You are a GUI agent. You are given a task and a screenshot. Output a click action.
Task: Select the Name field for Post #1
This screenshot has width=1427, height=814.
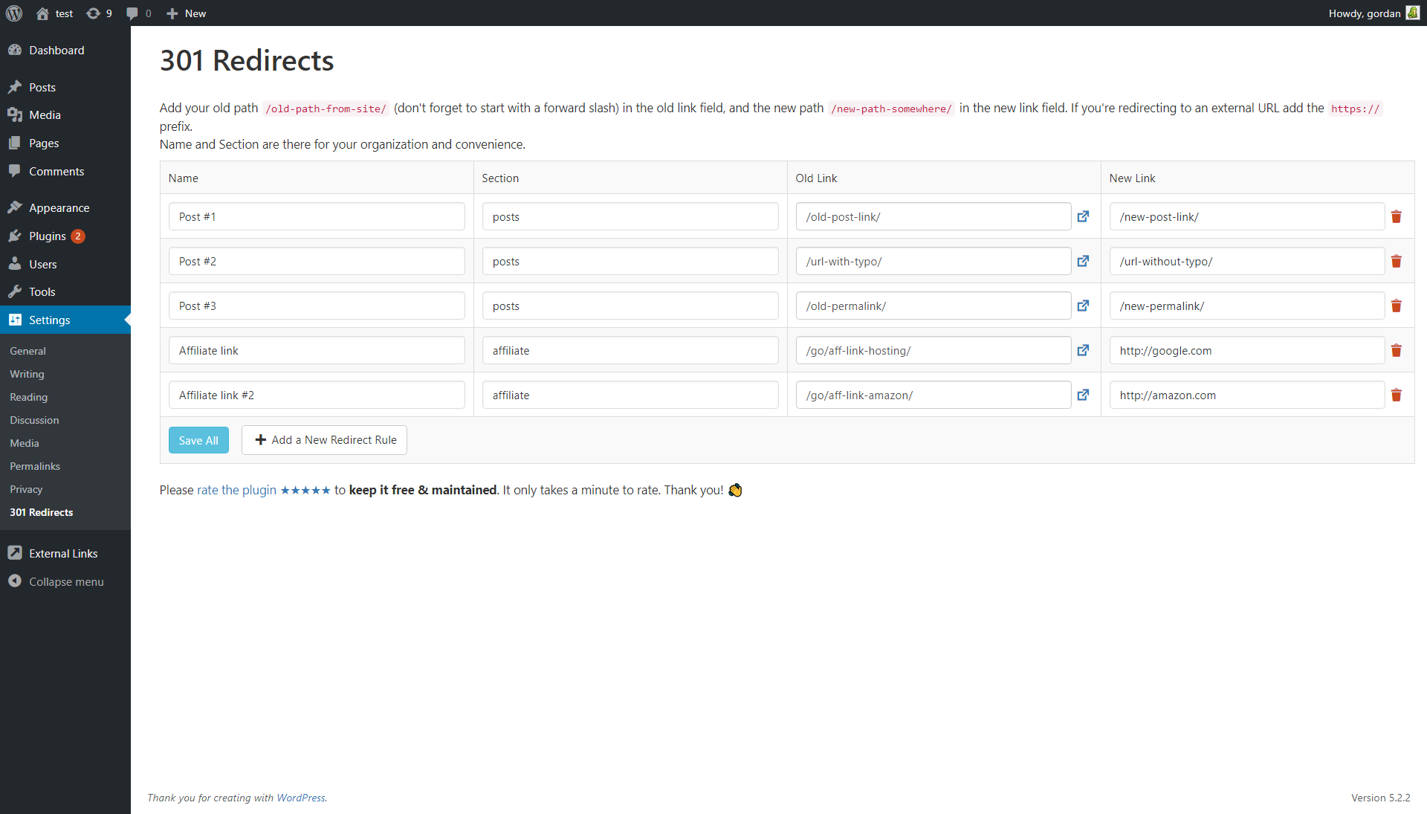coord(317,217)
